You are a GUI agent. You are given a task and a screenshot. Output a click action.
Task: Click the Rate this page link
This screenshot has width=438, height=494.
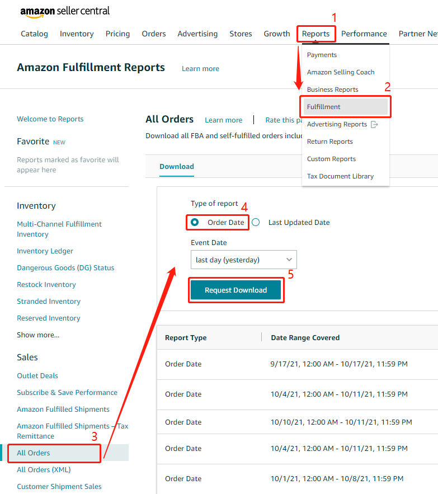point(284,120)
